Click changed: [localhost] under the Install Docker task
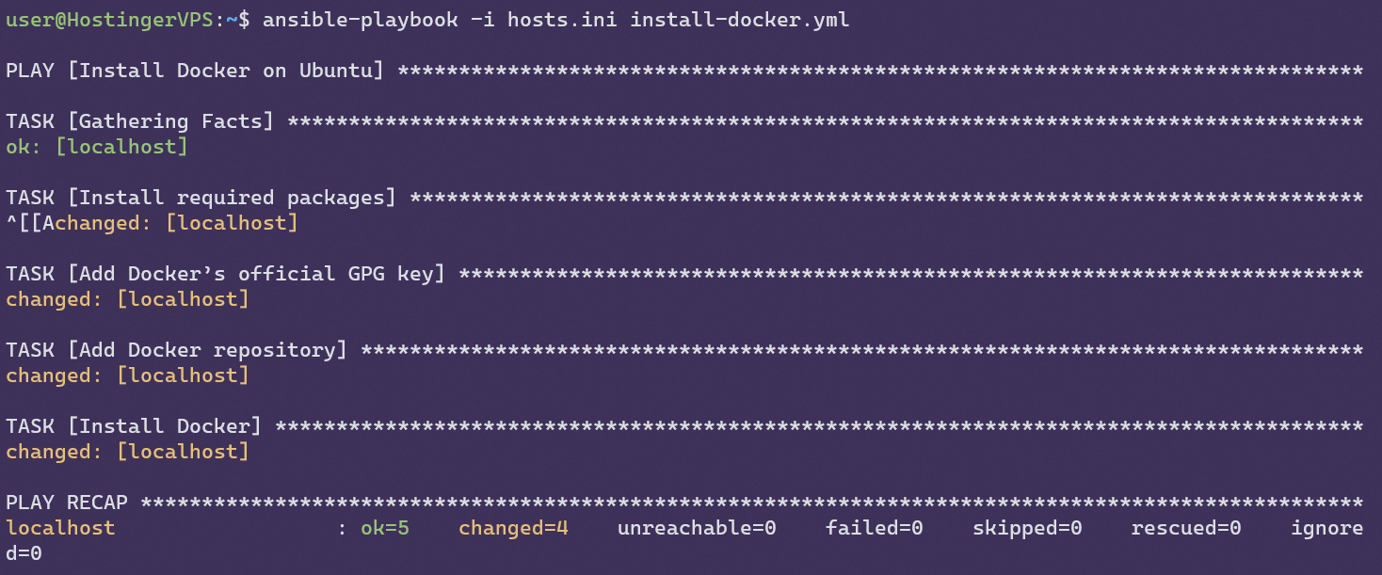This screenshot has height=575, width=1382. coord(127,452)
